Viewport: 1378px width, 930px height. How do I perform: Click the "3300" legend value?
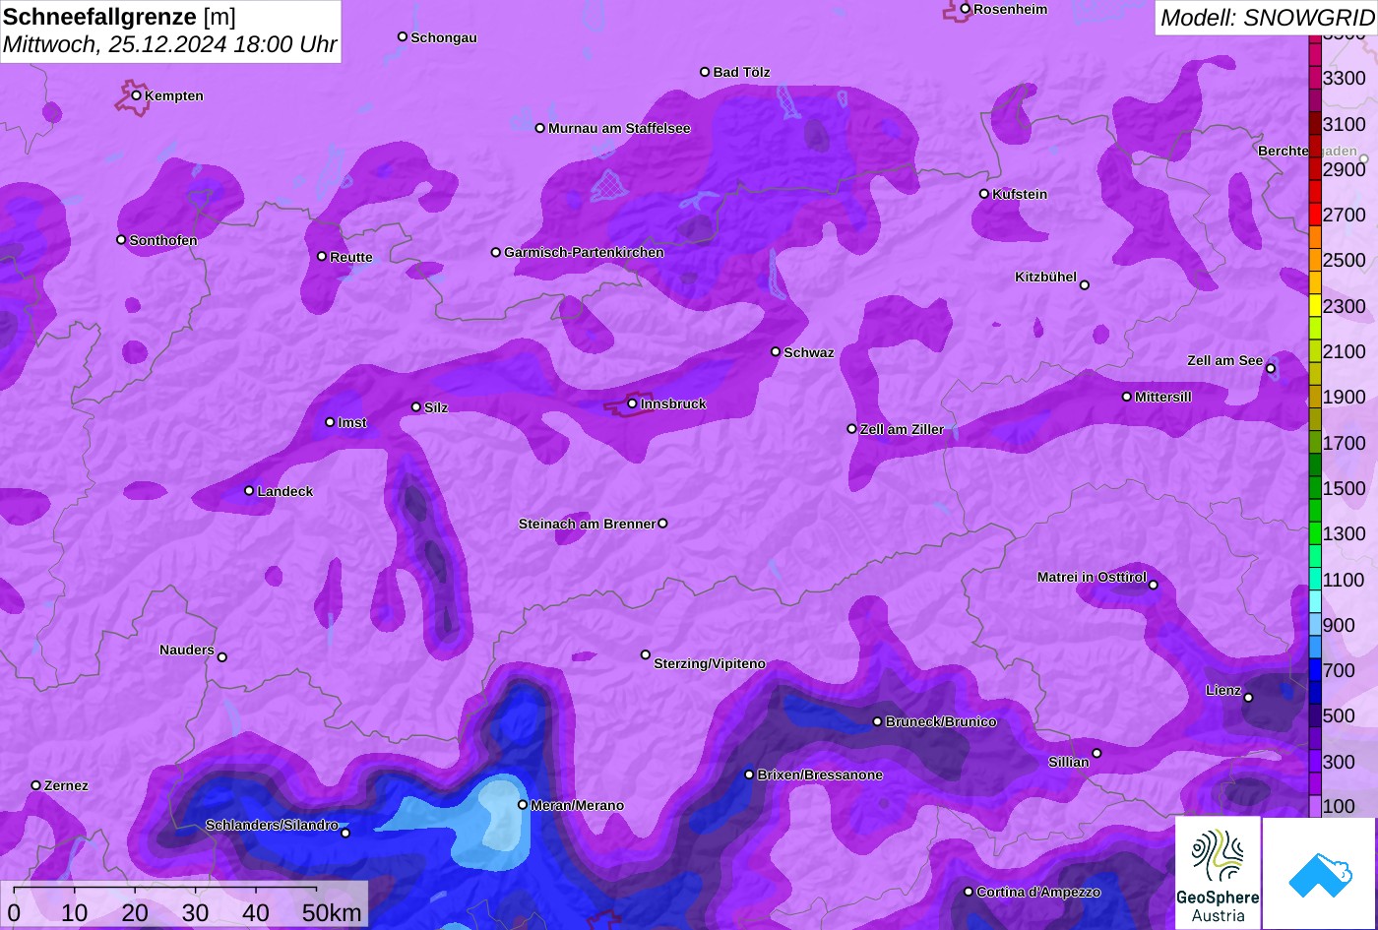[x=1344, y=78]
